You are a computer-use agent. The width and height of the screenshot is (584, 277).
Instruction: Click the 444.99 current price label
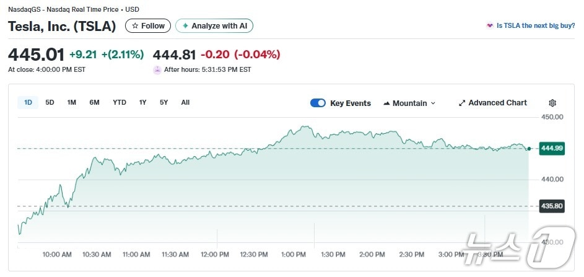tap(551, 148)
